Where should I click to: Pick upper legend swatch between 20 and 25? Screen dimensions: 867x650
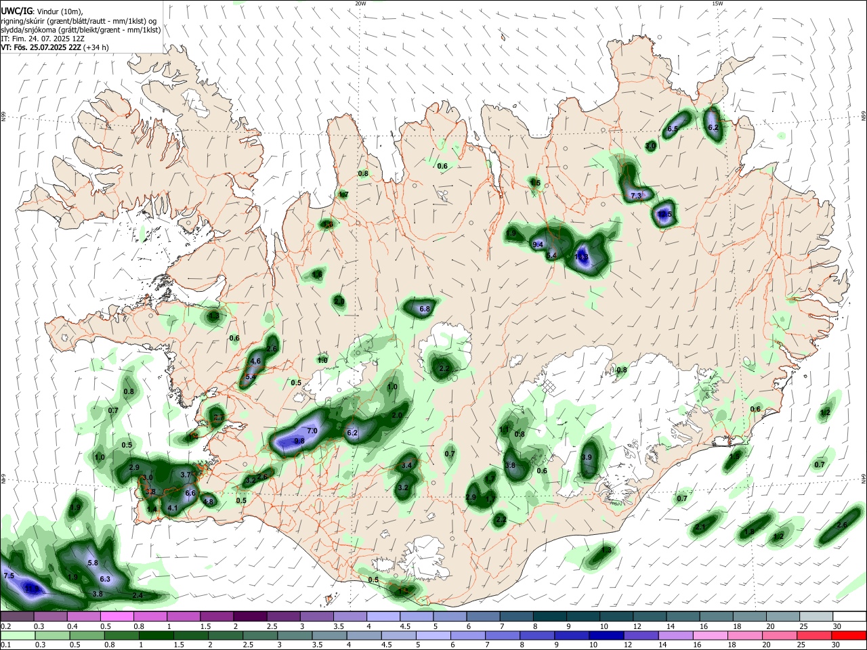click(783, 616)
